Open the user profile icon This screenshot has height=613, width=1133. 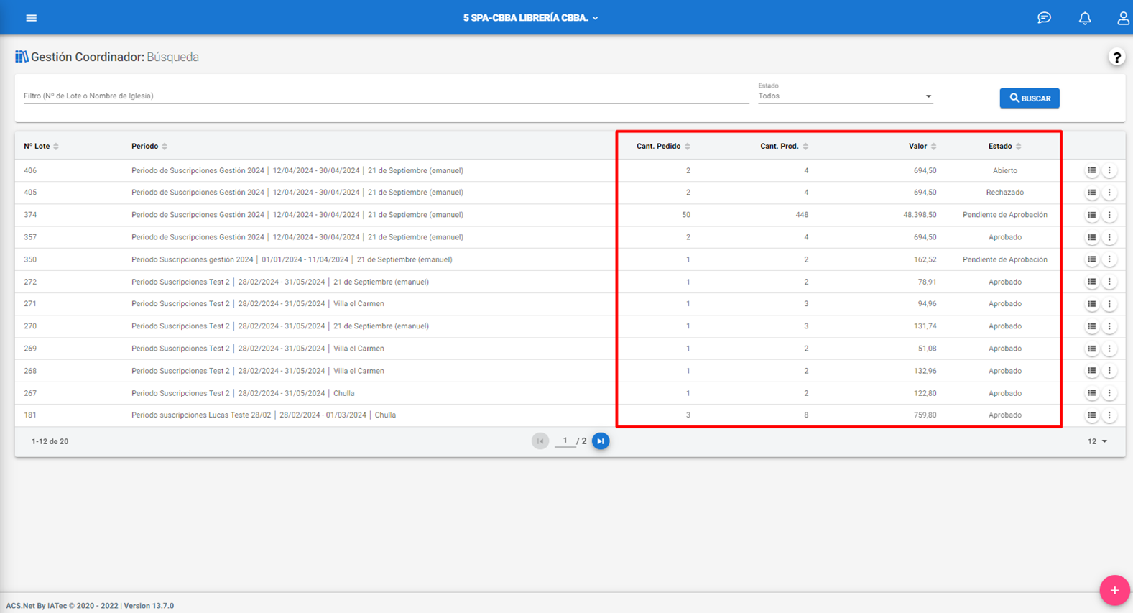[x=1123, y=18]
